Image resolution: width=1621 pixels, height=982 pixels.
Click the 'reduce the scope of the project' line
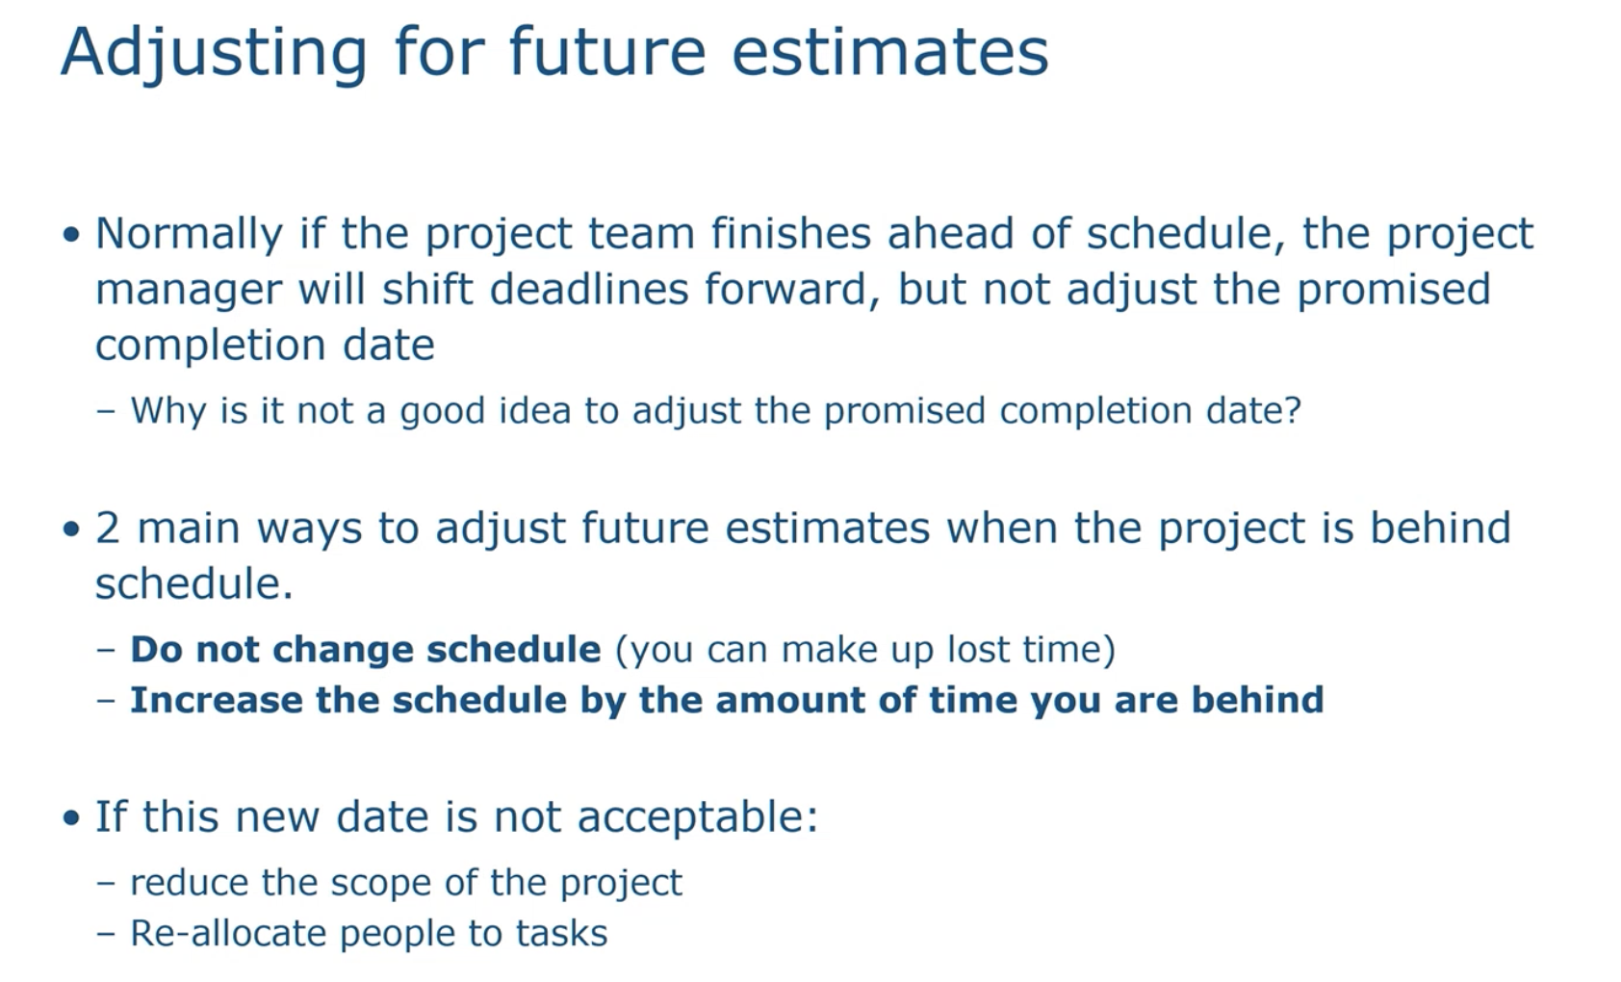(x=406, y=883)
